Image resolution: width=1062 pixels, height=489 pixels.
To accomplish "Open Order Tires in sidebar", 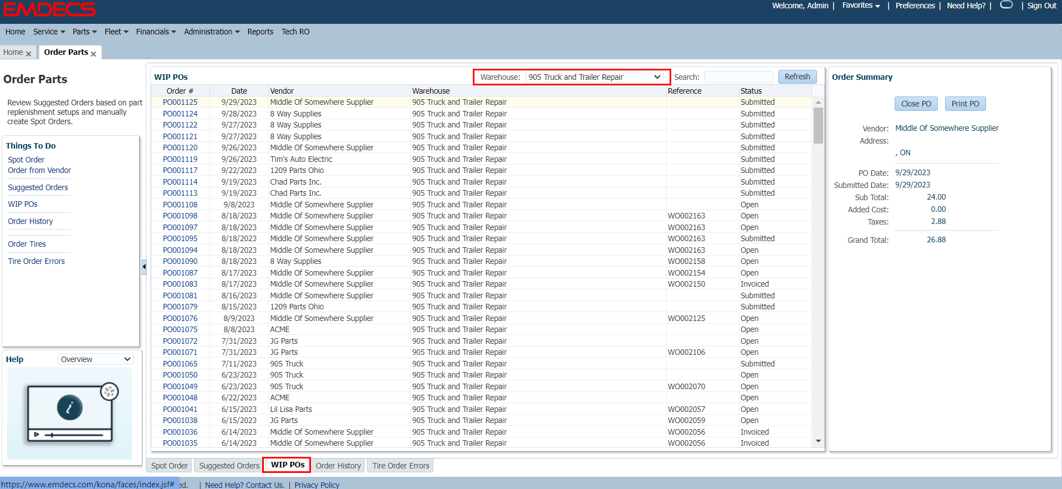I will (x=27, y=244).
